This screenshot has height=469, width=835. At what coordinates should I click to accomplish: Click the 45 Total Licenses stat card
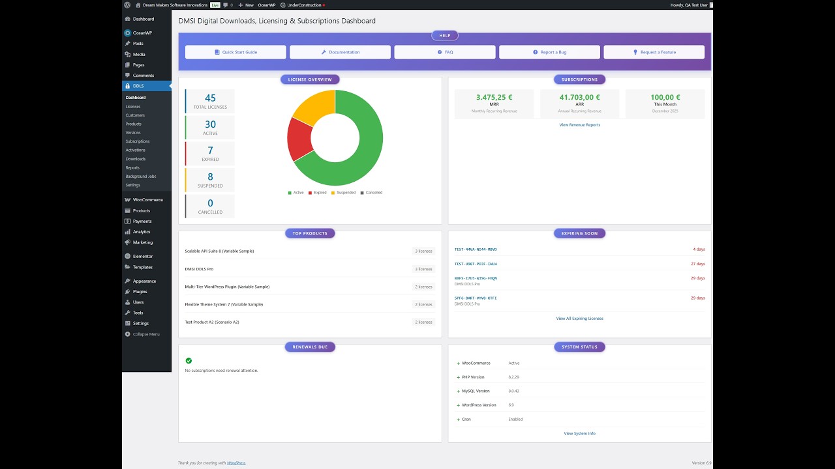pos(210,101)
